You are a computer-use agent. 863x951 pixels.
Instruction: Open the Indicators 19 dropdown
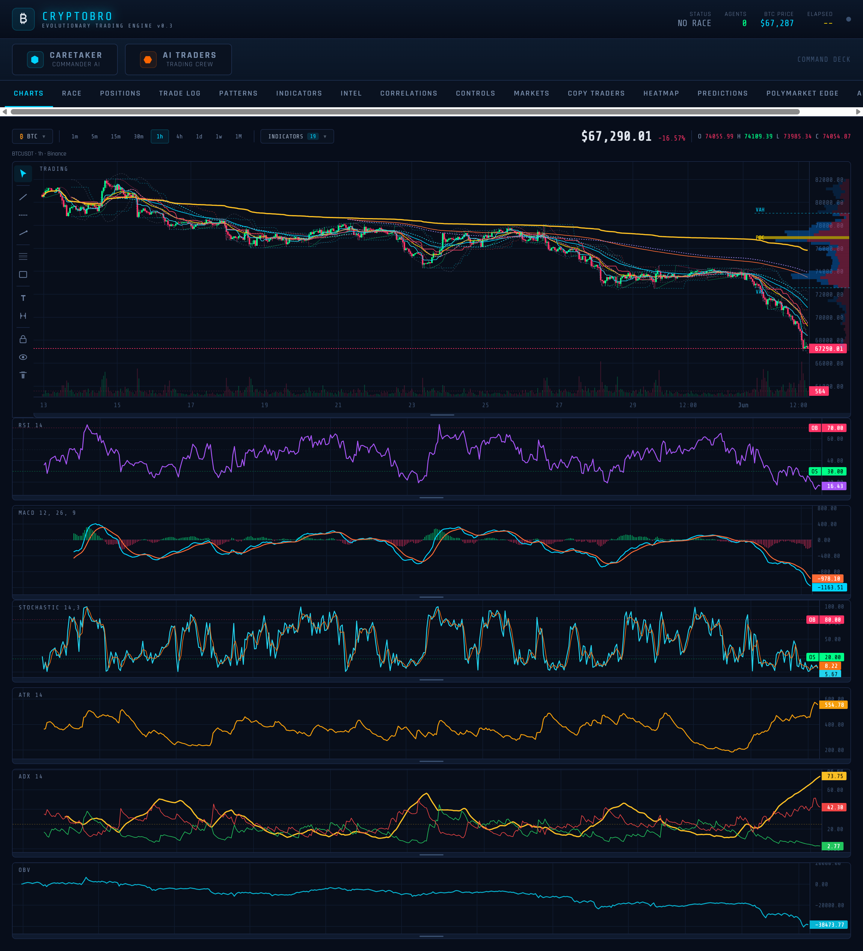pyautogui.click(x=297, y=136)
